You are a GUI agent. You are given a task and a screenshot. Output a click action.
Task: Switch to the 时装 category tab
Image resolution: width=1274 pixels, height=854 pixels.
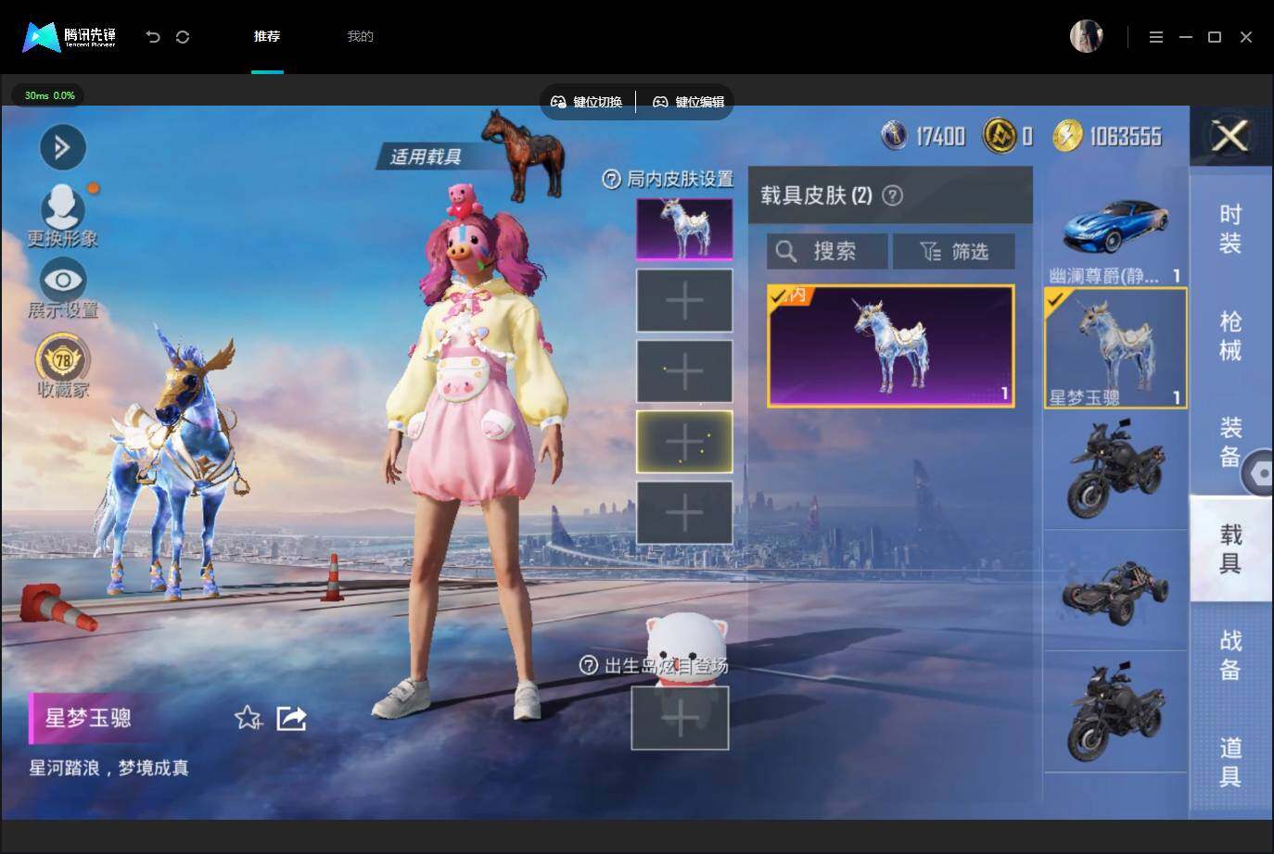click(1230, 229)
